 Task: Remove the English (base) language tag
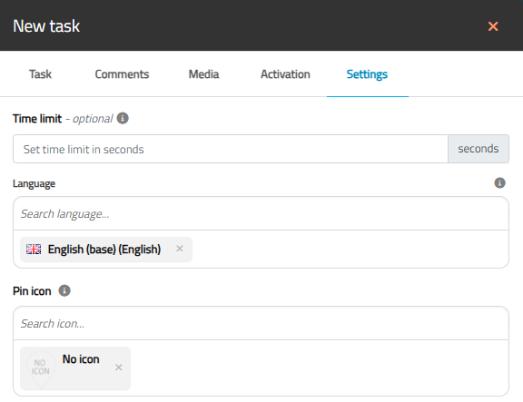point(180,249)
